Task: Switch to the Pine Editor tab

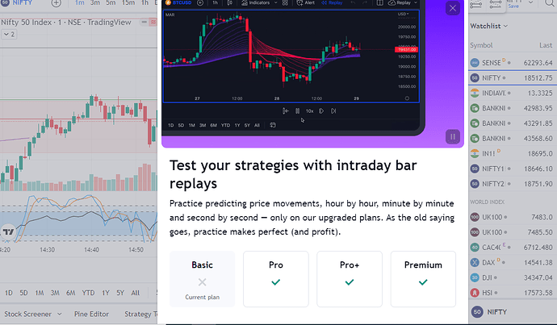Action: click(x=91, y=314)
